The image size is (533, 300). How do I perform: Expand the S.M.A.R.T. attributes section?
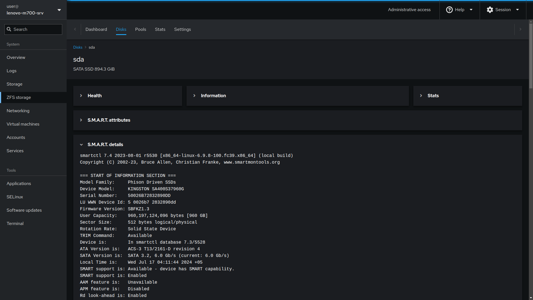point(81,120)
